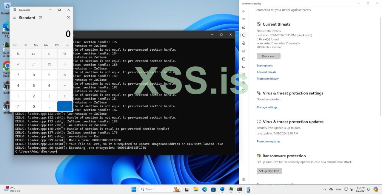Image resolution: width=382 pixels, height=194 pixels.
Task: Click ENG language indicator
Action: [x=338, y=189]
